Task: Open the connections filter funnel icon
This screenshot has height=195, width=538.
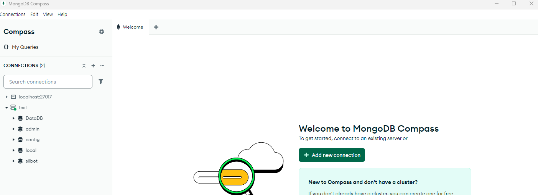Action: click(x=101, y=82)
